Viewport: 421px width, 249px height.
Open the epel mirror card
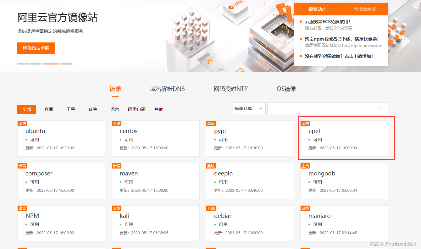point(344,138)
